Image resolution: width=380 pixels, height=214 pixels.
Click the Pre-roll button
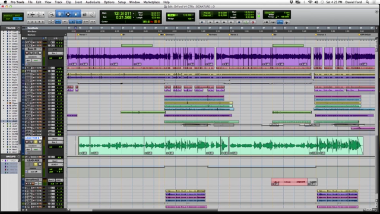[207, 13]
